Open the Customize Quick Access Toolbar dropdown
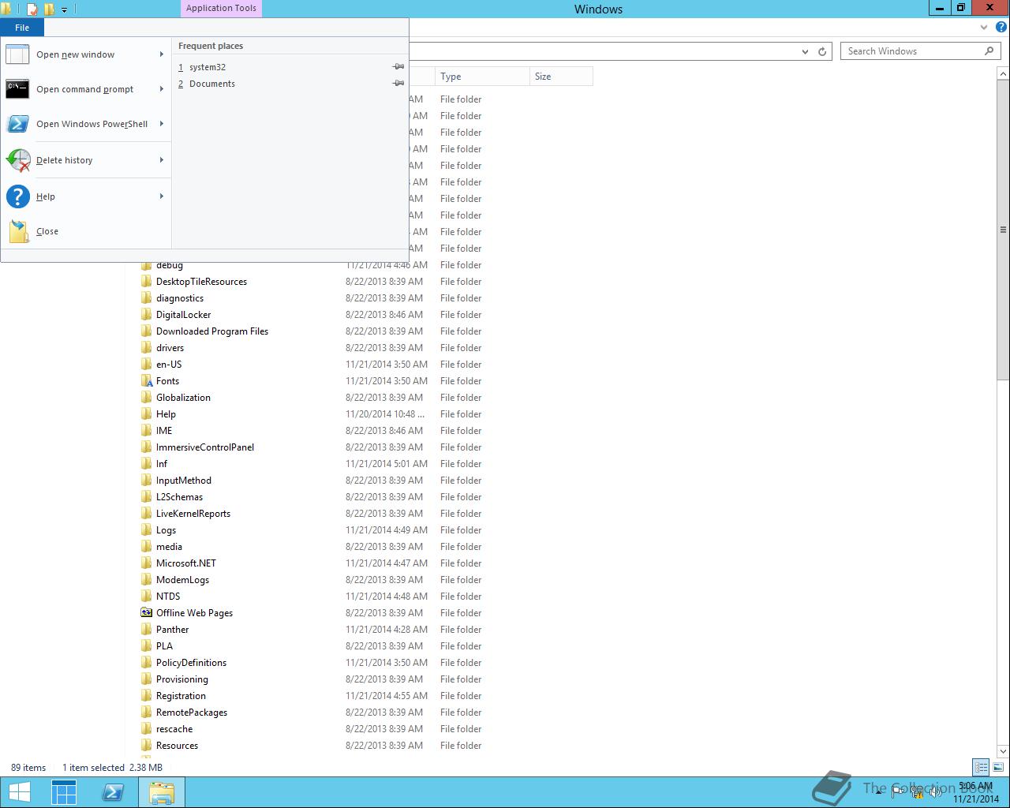The height and width of the screenshot is (808, 1010). (65, 10)
